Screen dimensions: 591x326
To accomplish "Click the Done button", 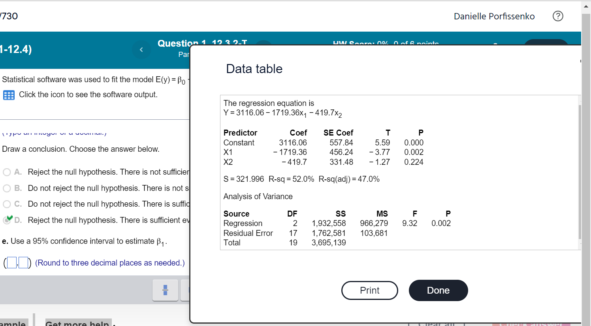I will pyautogui.click(x=438, y=290).
